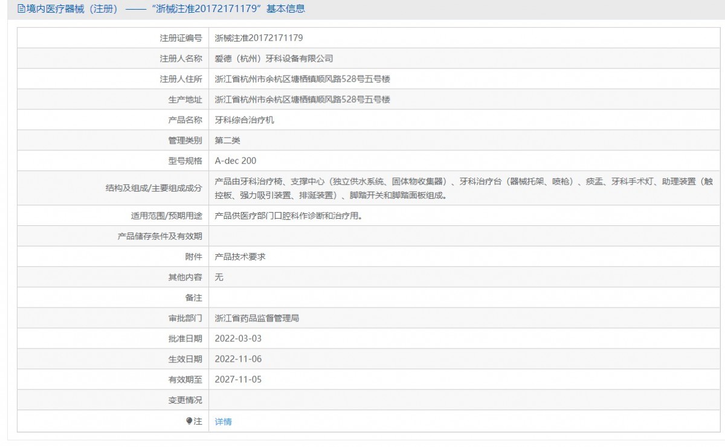The width and height of the screenshot is (725, 447).
Task: Click the 产品名称 label cell
Action: 113,120
